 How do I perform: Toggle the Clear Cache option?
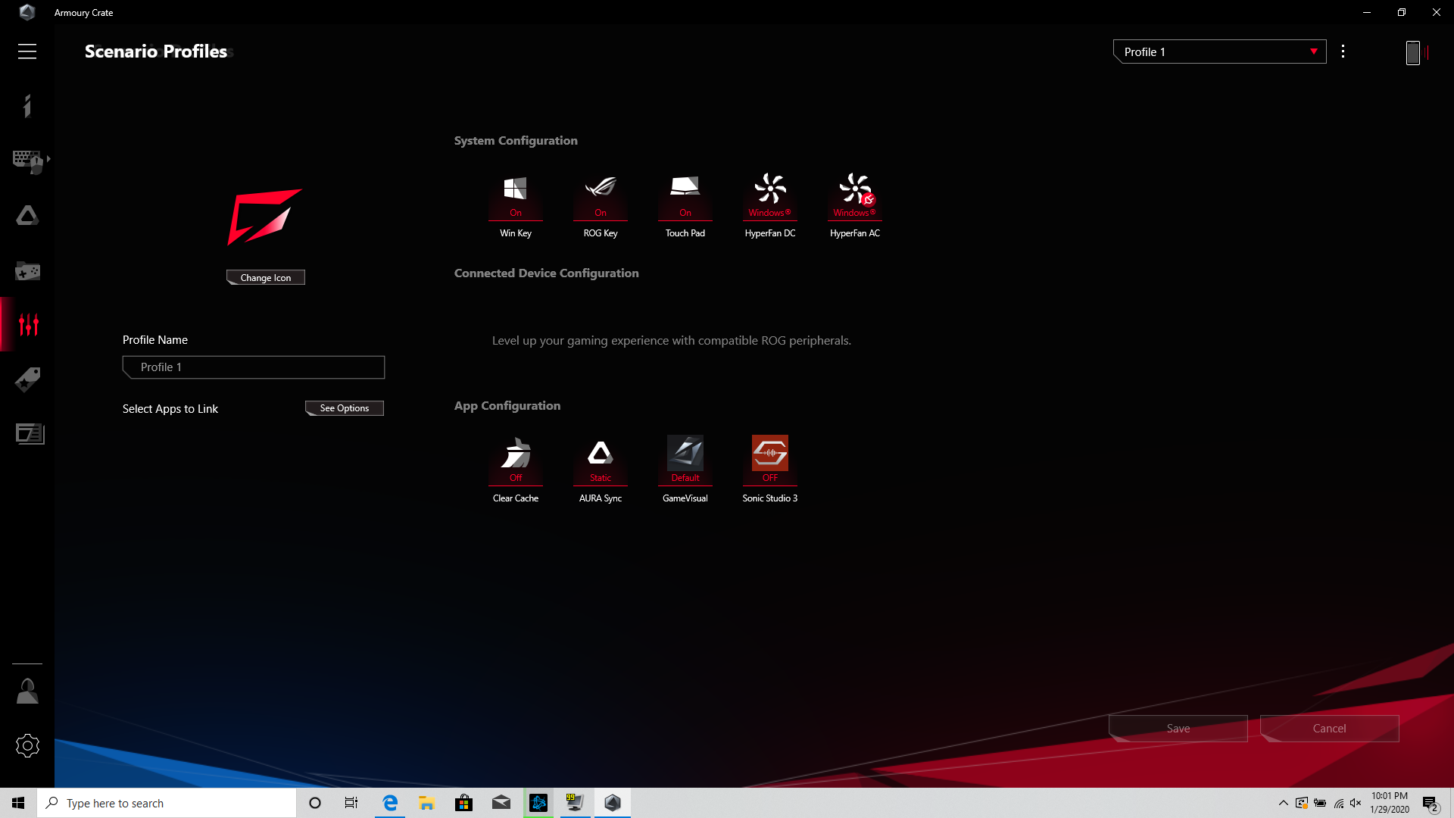point(516,470)
